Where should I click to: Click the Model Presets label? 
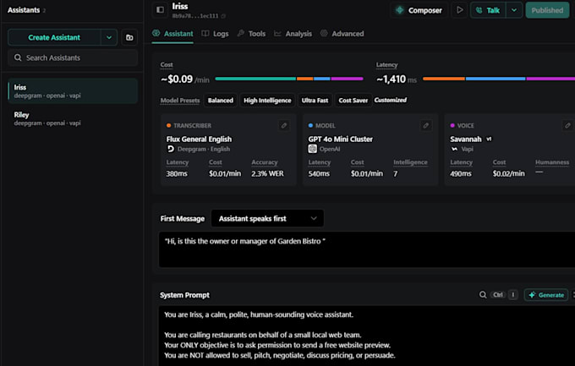pos(180,101)
